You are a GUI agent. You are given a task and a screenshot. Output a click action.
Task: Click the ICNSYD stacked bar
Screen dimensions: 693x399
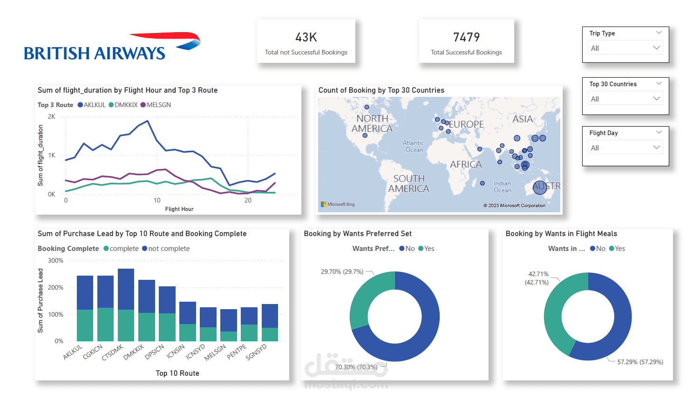pos(208,324)
